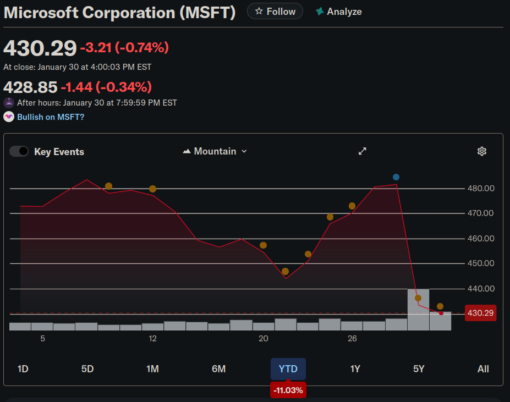
Task: Show the 5Y chart range
Action: pos(419,369)
